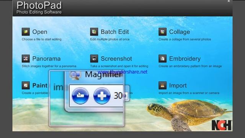
Task: Choose the Import heading
Action: click(178, 85)
